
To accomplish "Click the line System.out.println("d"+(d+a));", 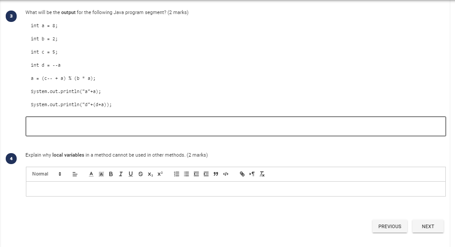I will pyautogui.click(x=71, y=104).
